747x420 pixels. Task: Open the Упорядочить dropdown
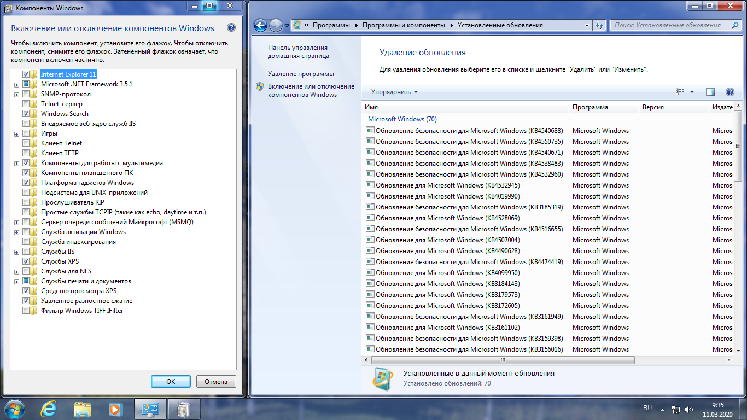394,92
